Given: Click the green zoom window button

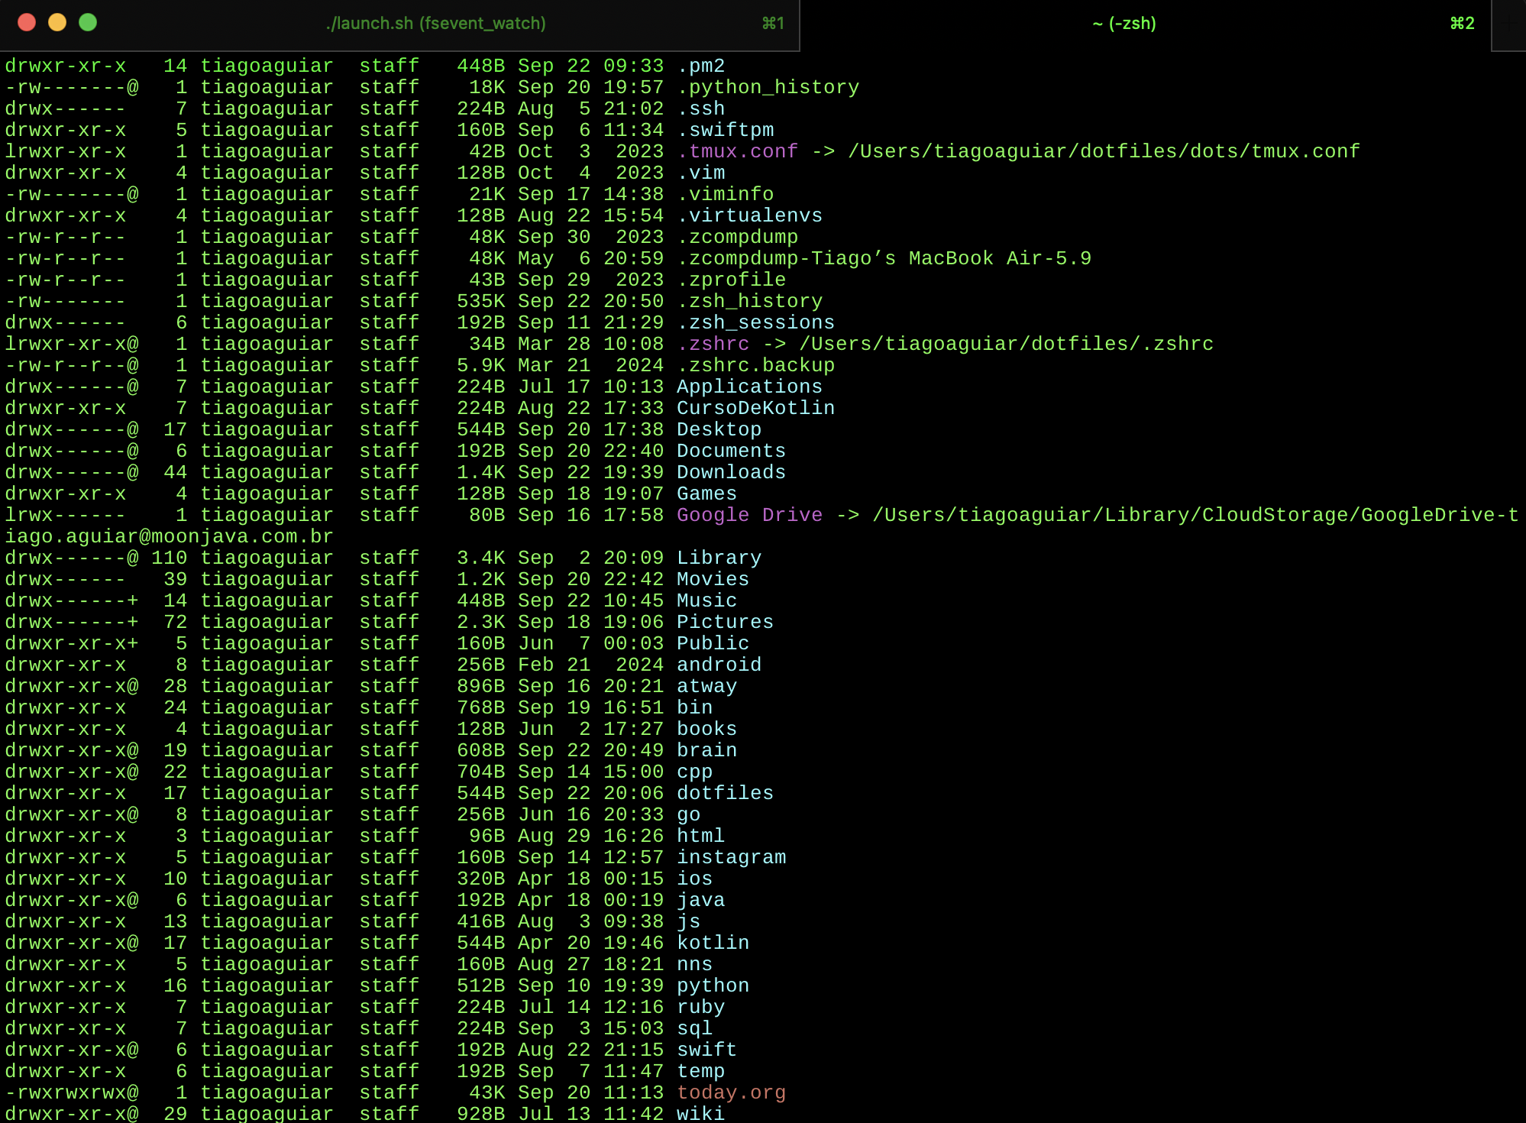Looking at the screenshot, I should coord(88,23).
